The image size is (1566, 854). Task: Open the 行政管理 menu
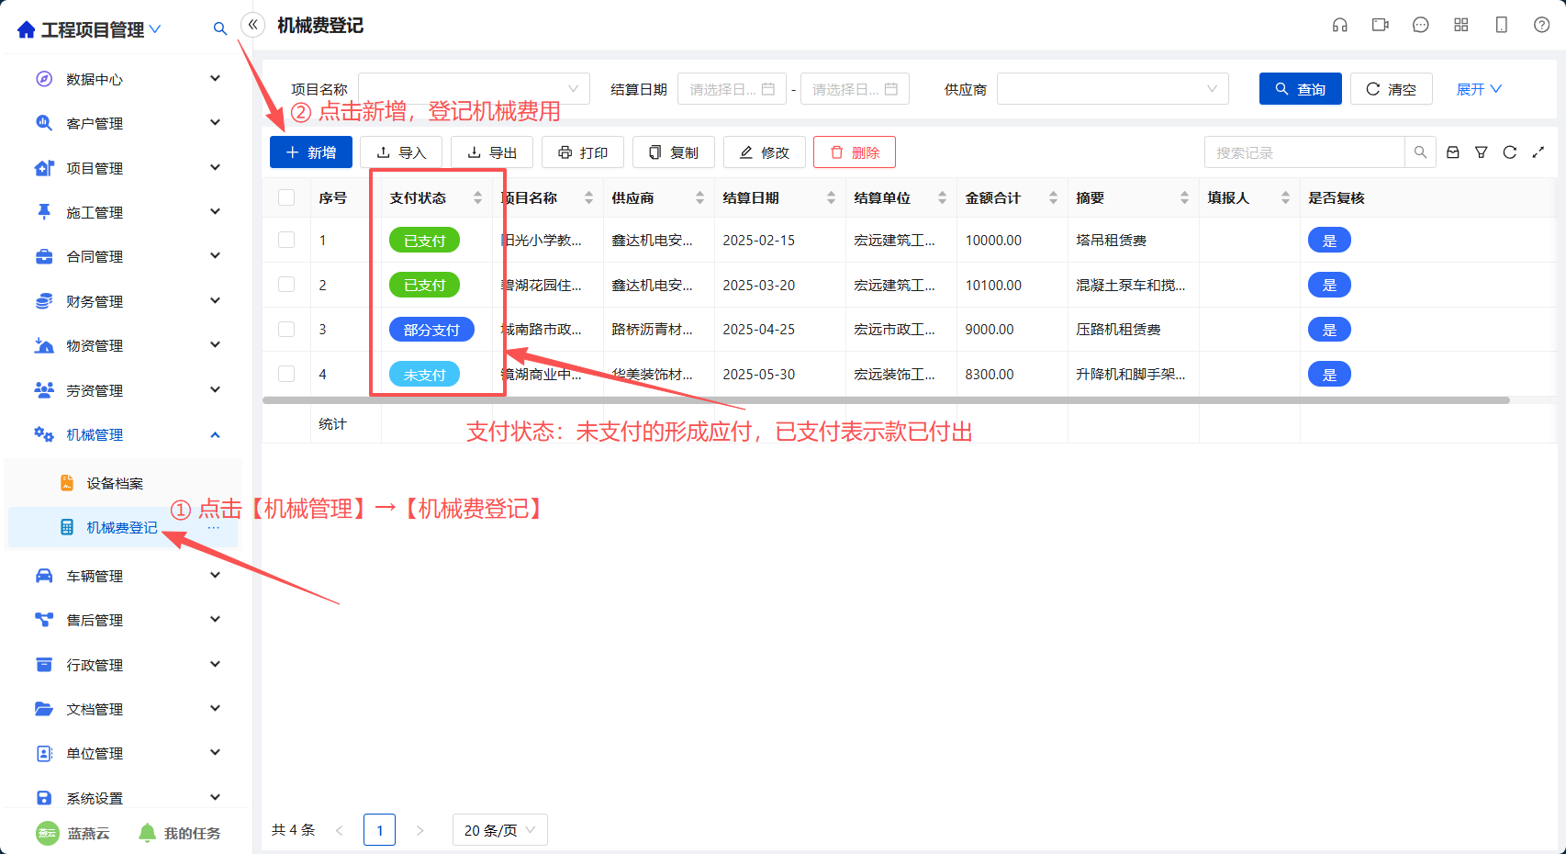pos(95,665)
